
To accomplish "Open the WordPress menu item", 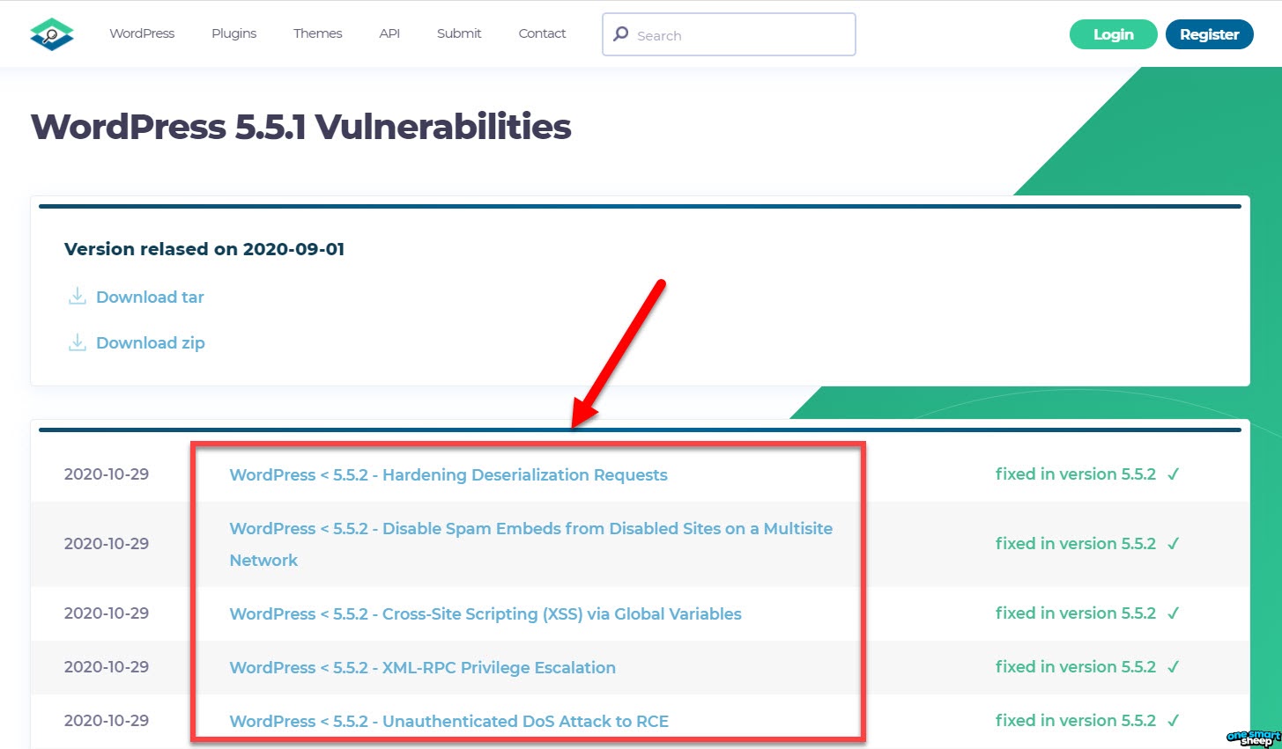I will point(142,33).
